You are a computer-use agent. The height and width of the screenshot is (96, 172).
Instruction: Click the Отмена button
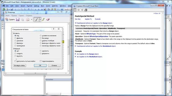click(x=54, y=65)
